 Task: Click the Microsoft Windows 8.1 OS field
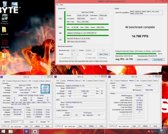click(x=78, y=39)
